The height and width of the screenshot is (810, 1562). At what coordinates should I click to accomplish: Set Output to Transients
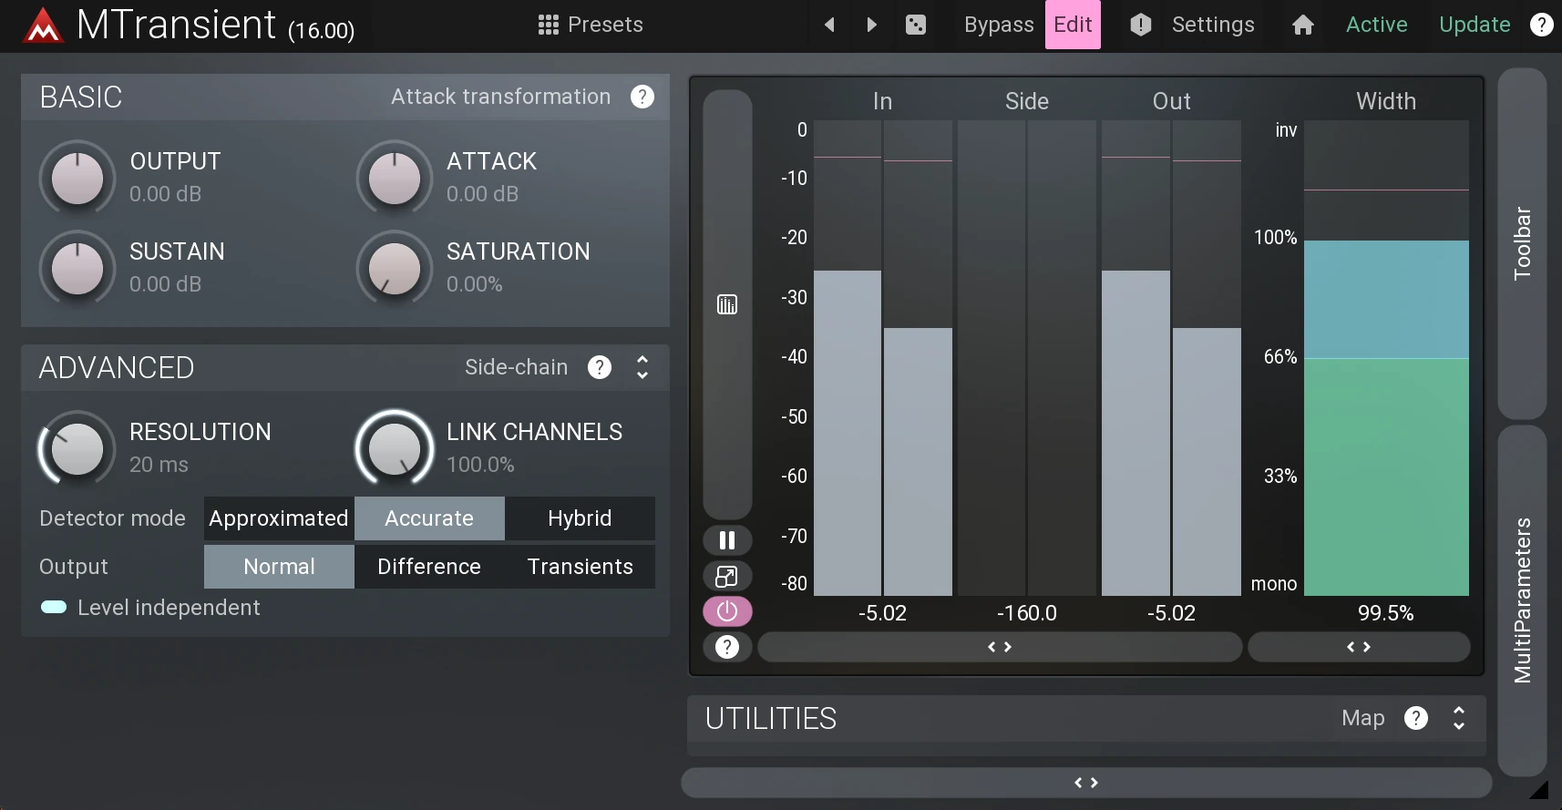pos(580,567)
